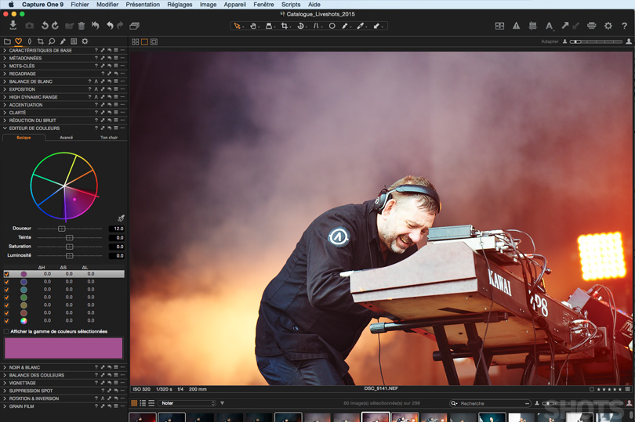Uncheck the purple color range checkbox
Image resolution: width=635 pixels, height=422 pixels.
tap(6, 274)
